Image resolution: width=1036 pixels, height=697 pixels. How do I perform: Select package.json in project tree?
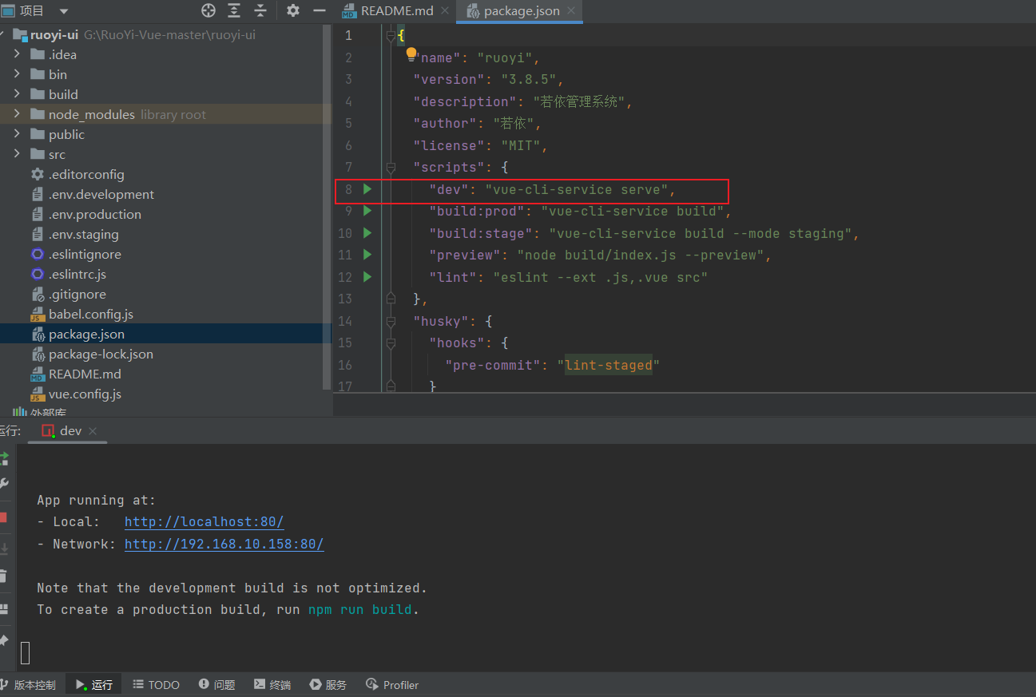[x=86, y=334]
